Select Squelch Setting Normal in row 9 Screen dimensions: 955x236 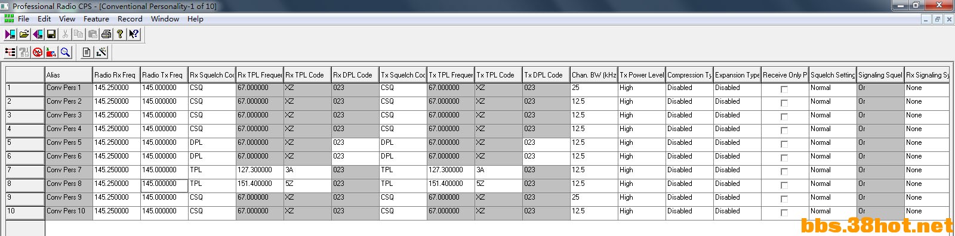(x=833, y=200)
